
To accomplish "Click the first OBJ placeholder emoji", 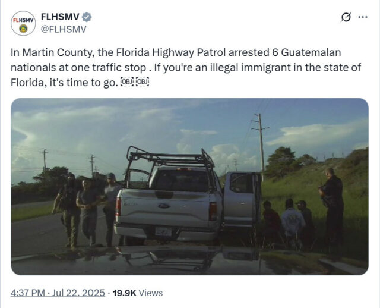I will (x=127, y=82).
